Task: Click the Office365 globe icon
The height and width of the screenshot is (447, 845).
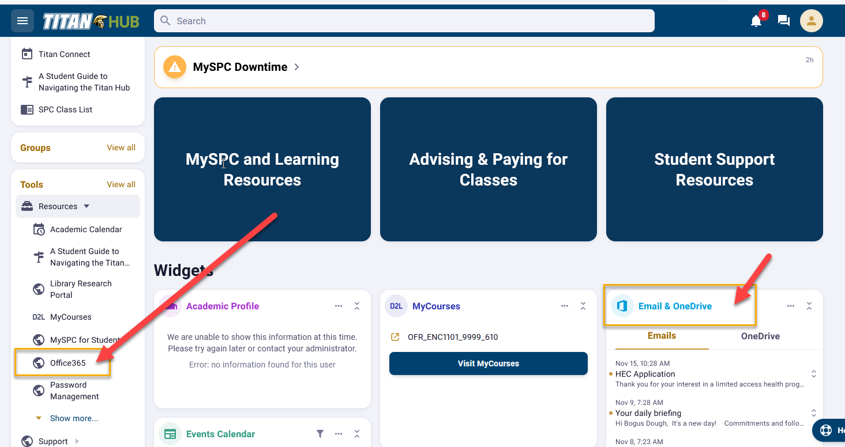Action: point(38,363)
